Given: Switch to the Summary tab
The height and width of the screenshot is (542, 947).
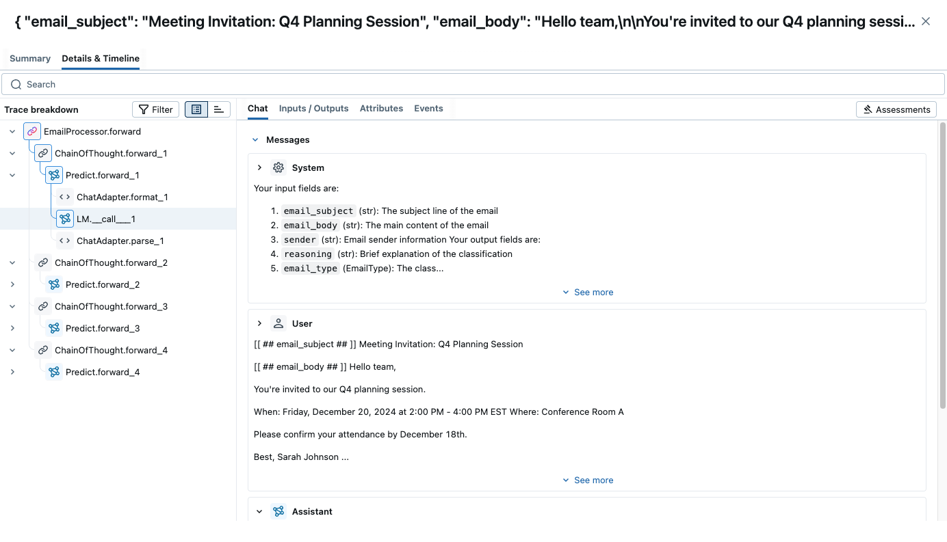Looking at the screenshot, I should pos(29,58).
